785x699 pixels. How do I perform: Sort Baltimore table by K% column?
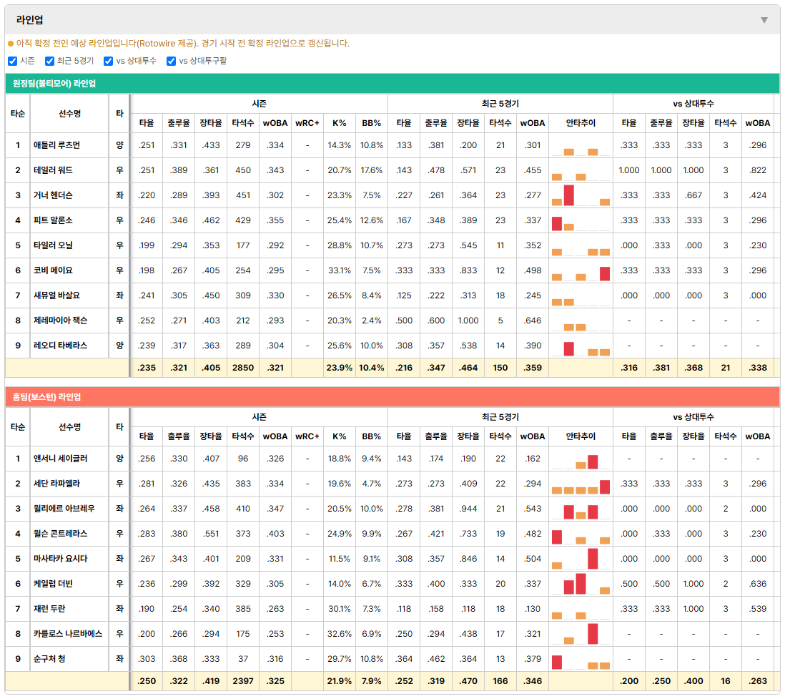pyautogui.click(x=340, y=123)
